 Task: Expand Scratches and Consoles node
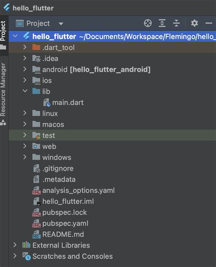(x=15, y=256)
